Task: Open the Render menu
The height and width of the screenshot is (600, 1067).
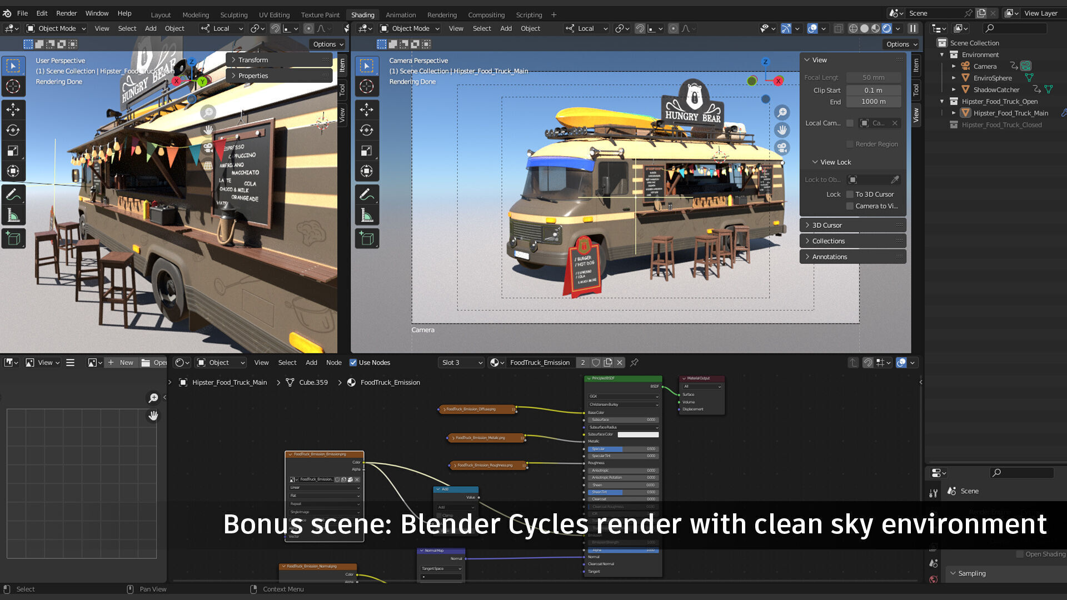Action: 66,13
